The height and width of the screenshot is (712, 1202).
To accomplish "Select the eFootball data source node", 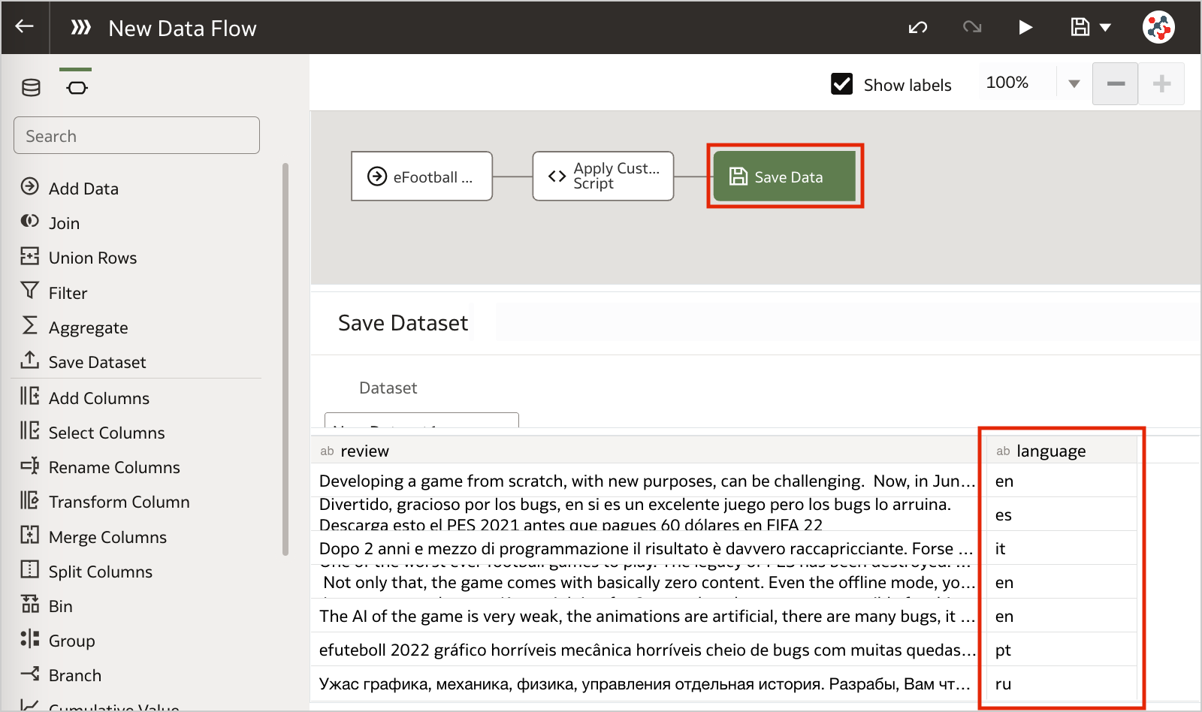I will [422, 176].
